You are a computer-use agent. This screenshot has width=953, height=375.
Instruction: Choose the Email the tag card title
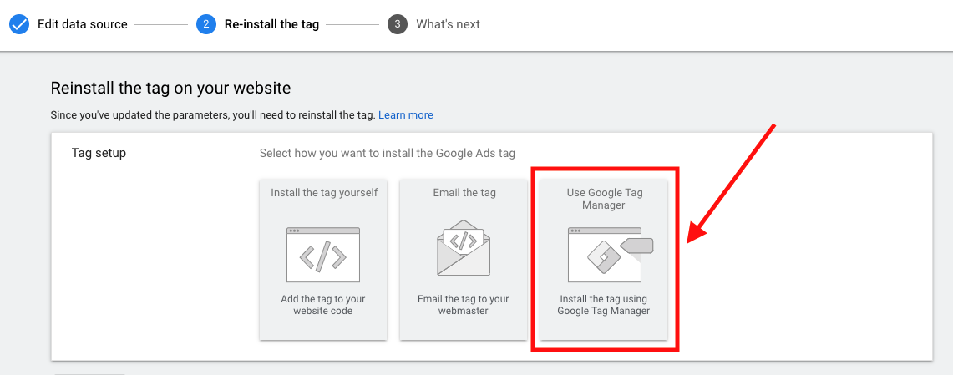(464, 193)
